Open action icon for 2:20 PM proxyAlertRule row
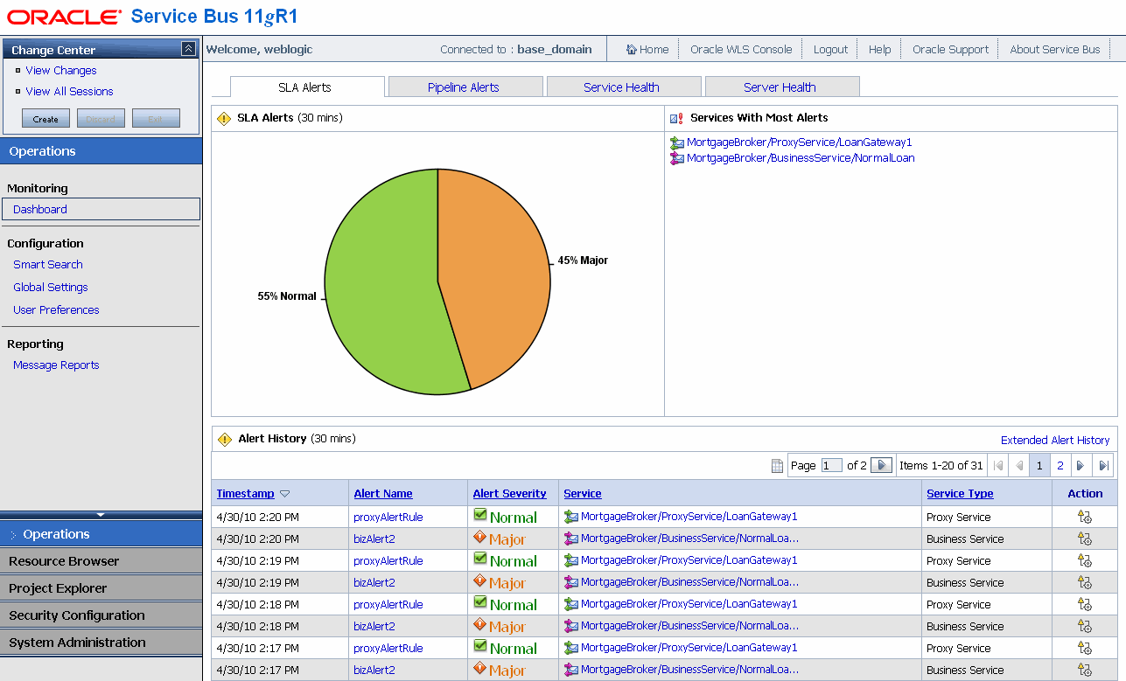This screenshot has width=1126, height=681. (x=1085, y=518)
